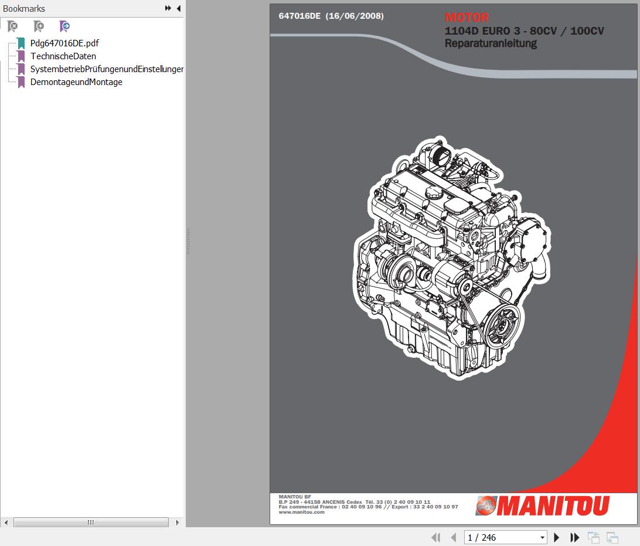Click the delete bookmark icon
This screenshot has width=640, height=546.
[13, 26]
